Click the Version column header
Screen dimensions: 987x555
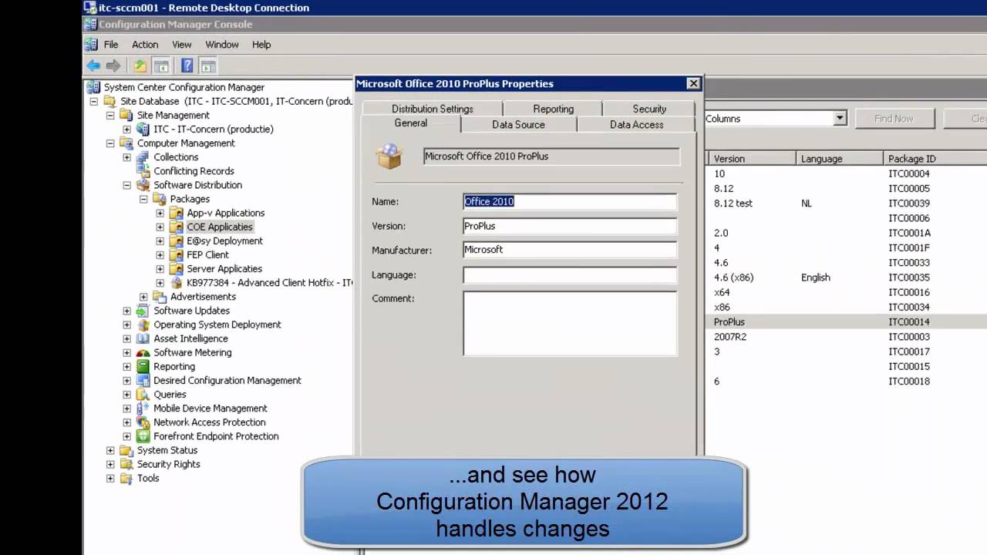tap(752, 159)
